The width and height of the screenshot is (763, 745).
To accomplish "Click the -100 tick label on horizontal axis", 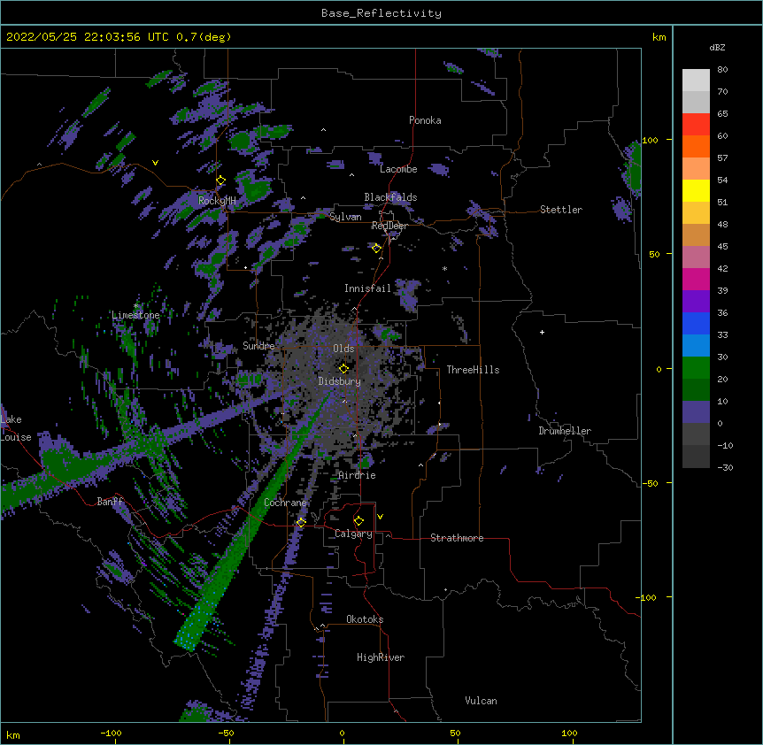I will pyautogui.click(x=111, y=733).
